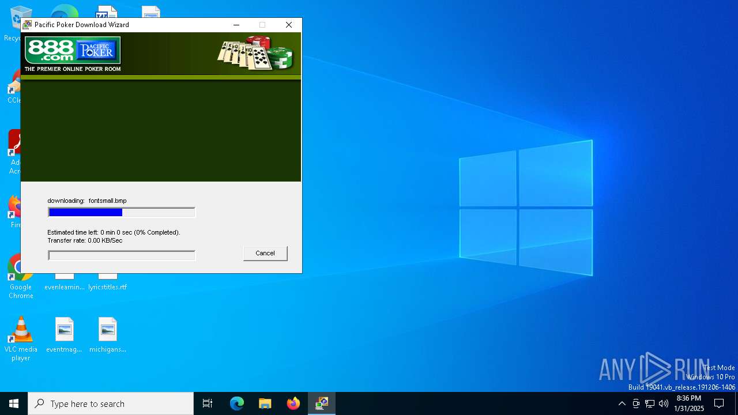Click the Pacific Poker wizard title bar icon
The height and width of the screenshot is (415, 738).
(27, 25)
